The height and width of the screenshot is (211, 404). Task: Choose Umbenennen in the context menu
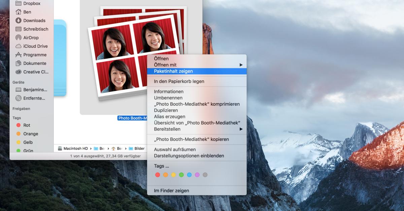click(197, 98)
